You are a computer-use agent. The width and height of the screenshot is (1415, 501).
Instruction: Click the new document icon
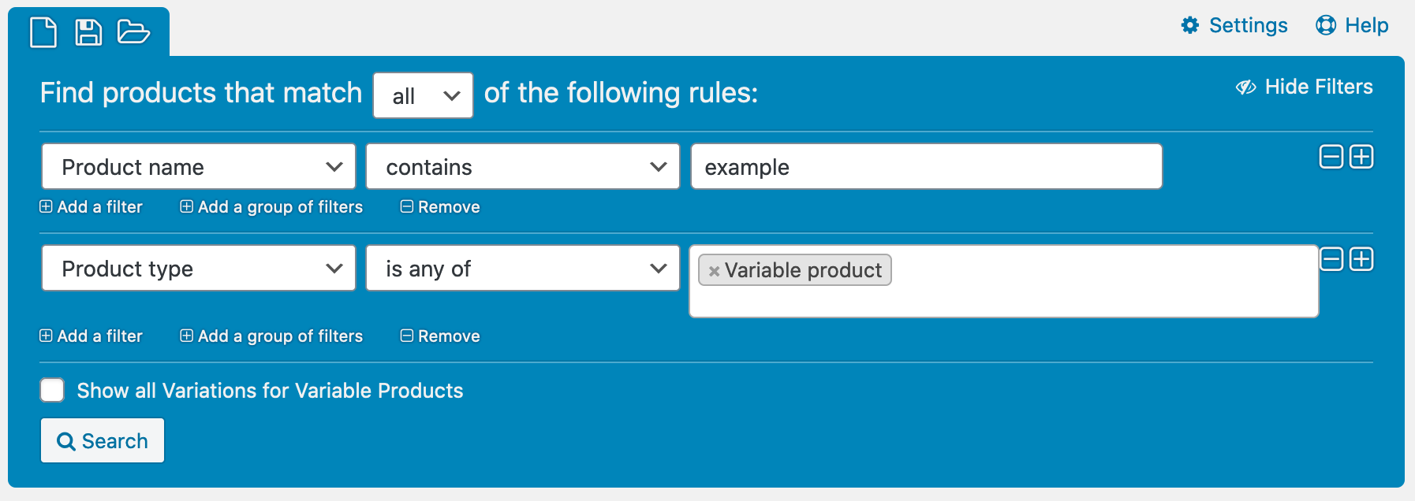(x=43, y=32)
